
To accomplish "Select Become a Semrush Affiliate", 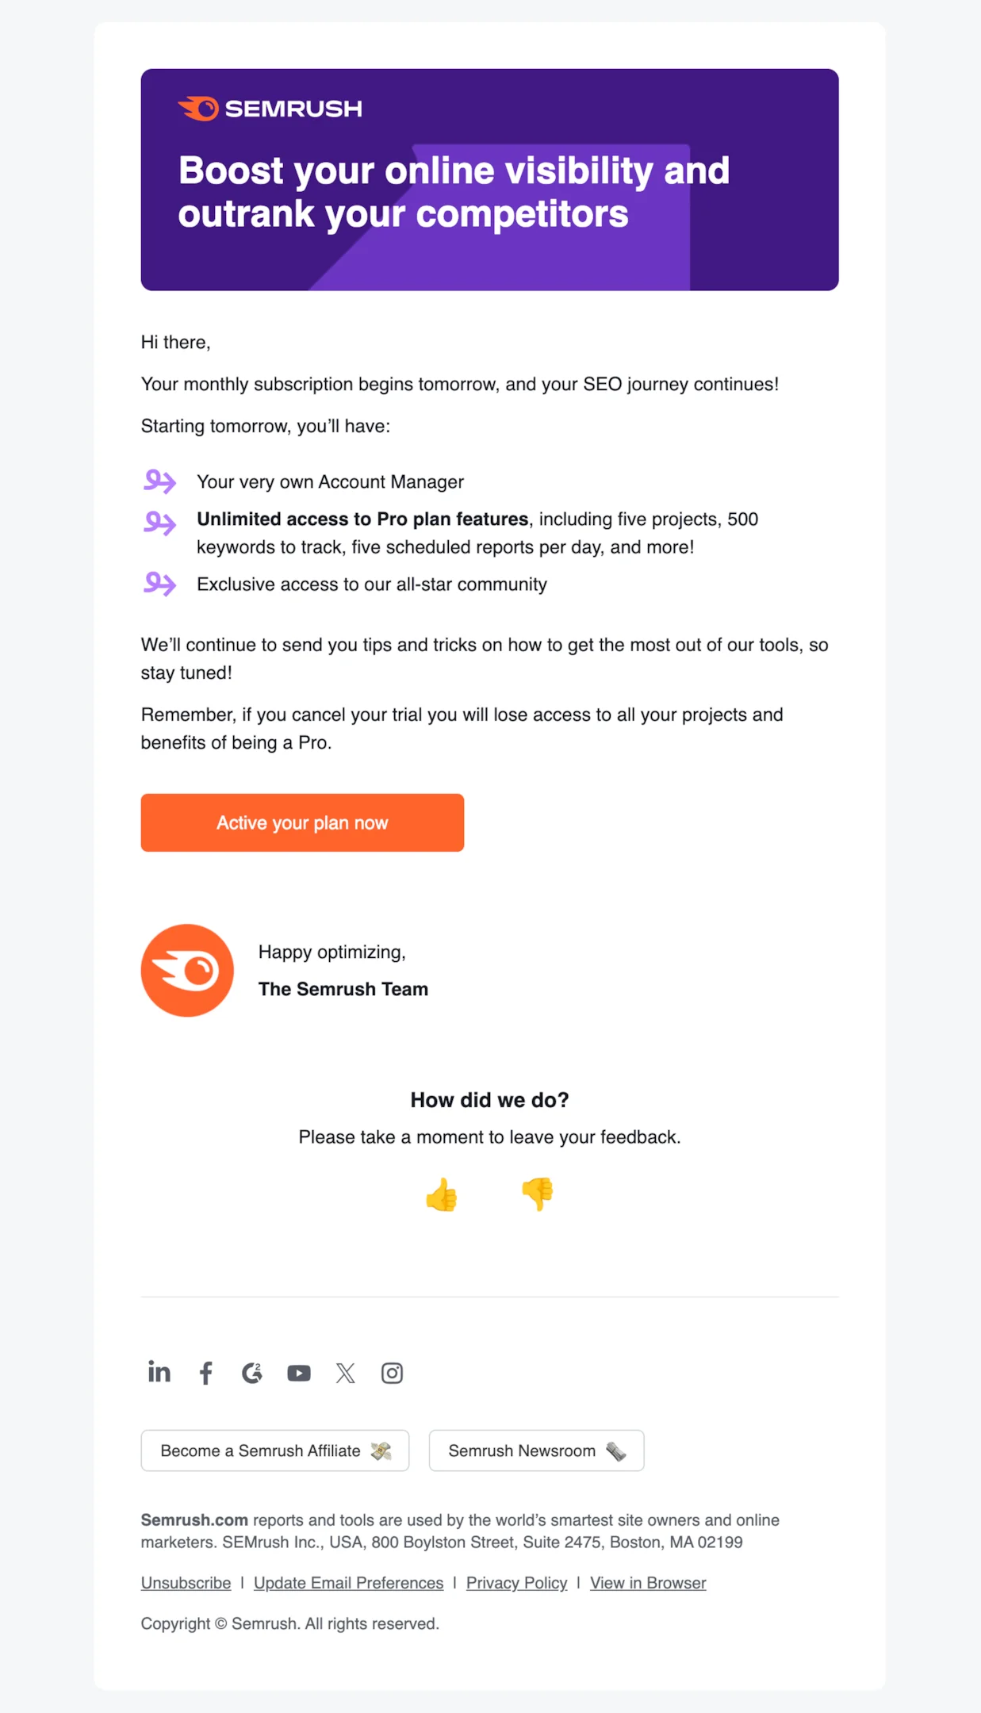I will point(274,1450).
